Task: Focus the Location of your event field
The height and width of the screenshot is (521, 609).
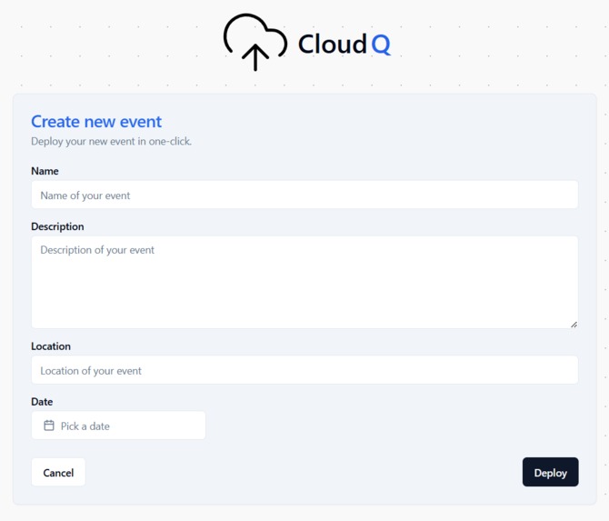Action: pyautogui.click(x=304, y=370)
